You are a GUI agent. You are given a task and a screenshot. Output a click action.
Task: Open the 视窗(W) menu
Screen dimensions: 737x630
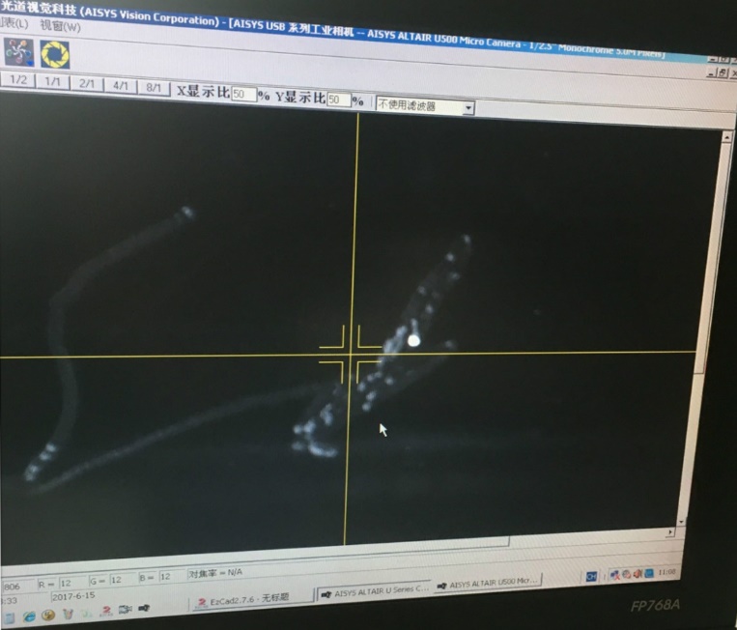60,27
